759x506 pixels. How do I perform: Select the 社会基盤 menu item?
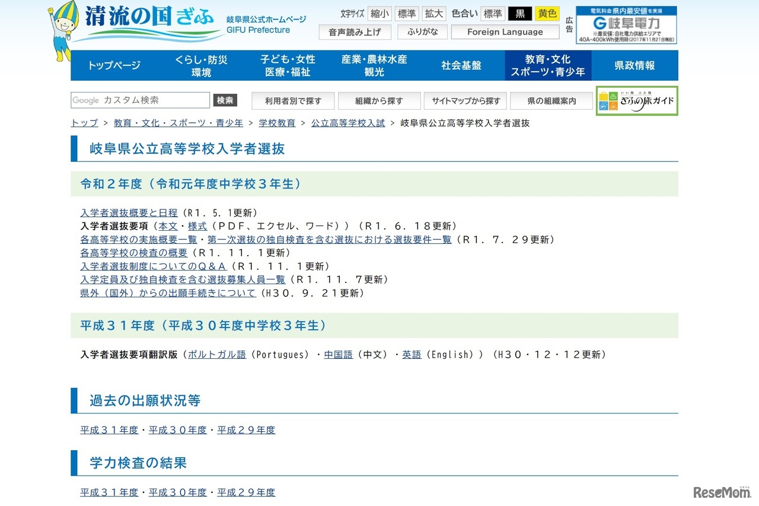point(463,65)
